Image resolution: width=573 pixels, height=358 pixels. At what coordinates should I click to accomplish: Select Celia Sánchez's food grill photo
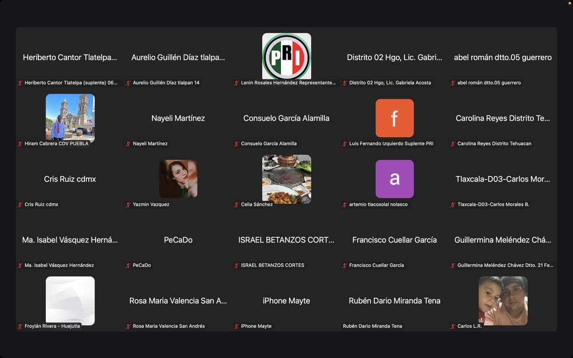point(286,179)
